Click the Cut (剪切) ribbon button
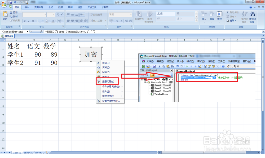 point(14,12)
